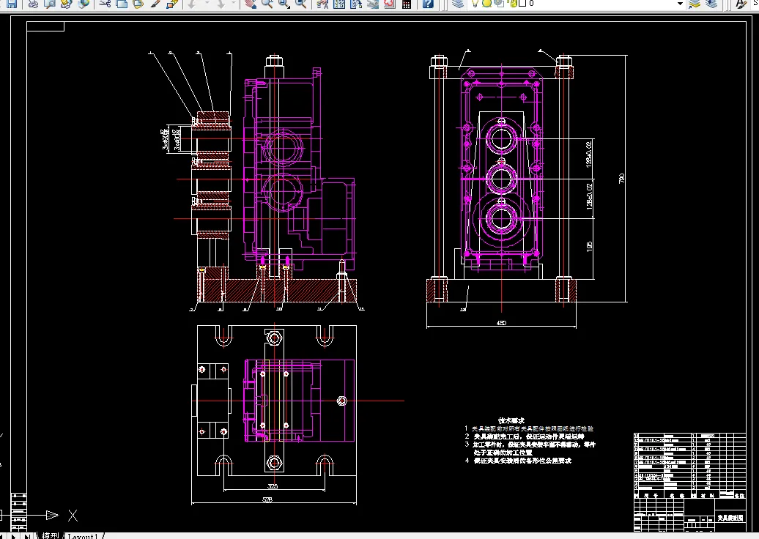Click the 3D DWF globe icon

84,4
